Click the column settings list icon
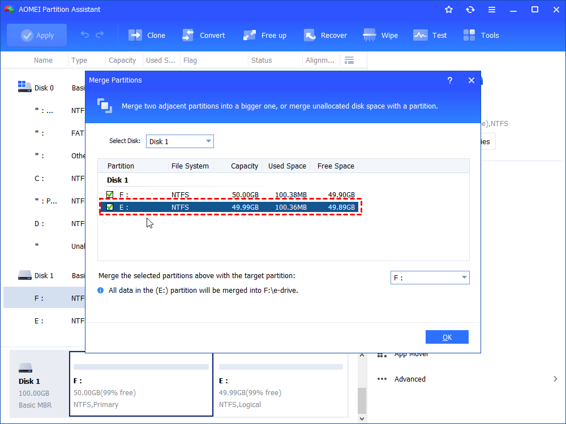 (349, 60)
